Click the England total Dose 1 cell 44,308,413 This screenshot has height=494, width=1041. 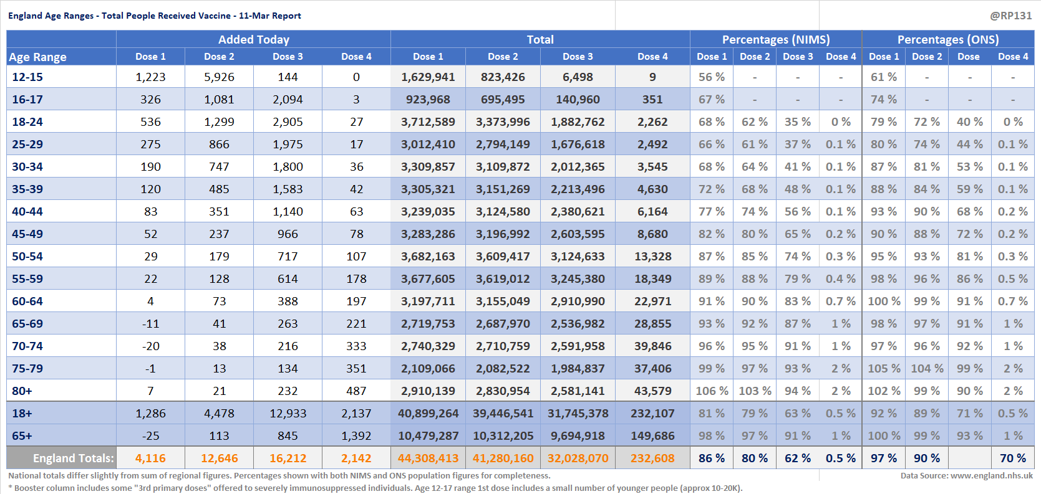click(428, 458)
